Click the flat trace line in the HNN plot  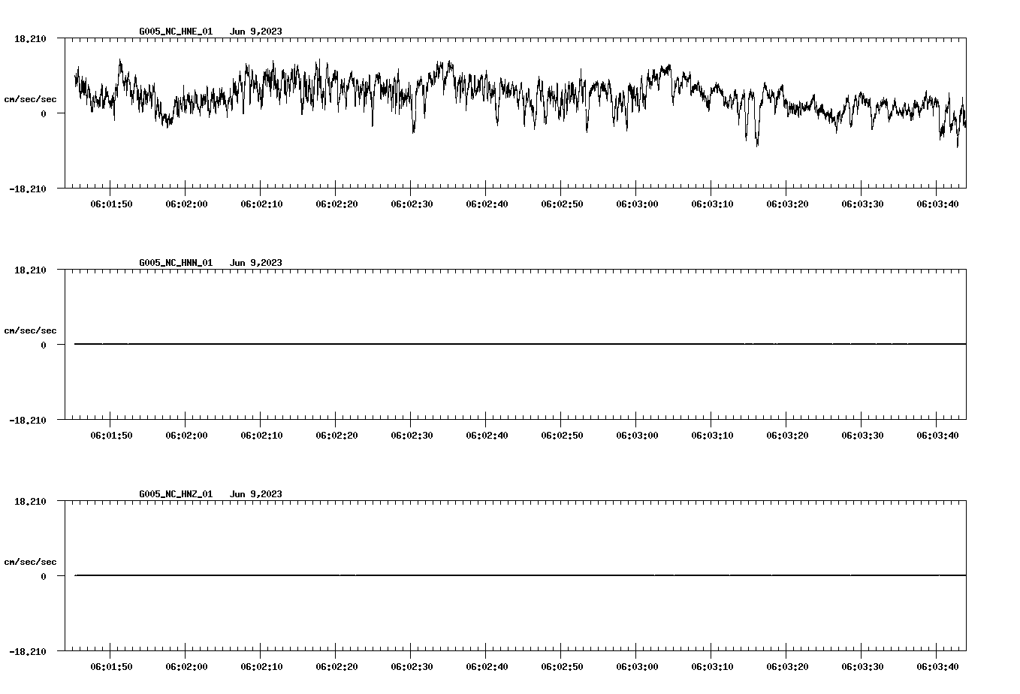pos(520,344)
